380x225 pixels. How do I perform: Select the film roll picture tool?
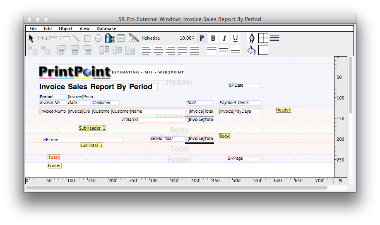point(110,38)
